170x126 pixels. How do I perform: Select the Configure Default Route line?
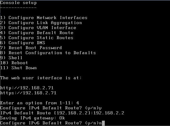pyautogui.click(x=37, y=33)
